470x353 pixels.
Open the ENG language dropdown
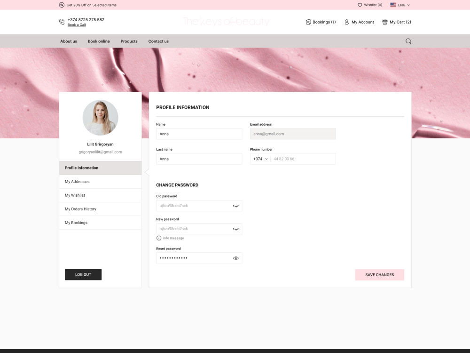404,5
